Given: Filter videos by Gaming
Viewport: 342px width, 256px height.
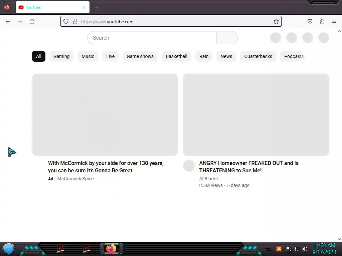Looking at the screenshot, I should [61, 56].
